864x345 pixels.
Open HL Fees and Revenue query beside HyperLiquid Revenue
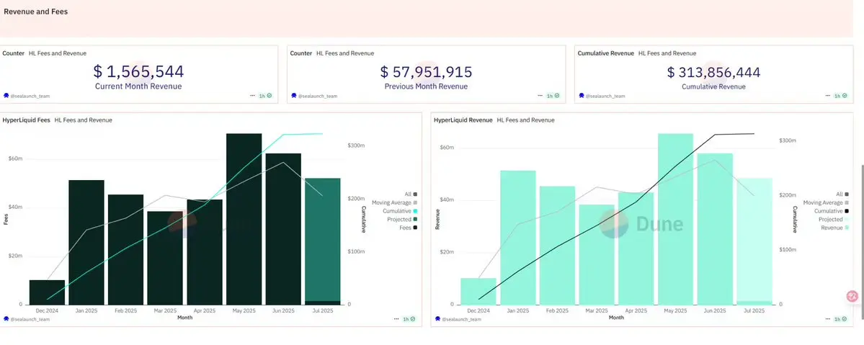pyautogui.click(x=525, y=120)
